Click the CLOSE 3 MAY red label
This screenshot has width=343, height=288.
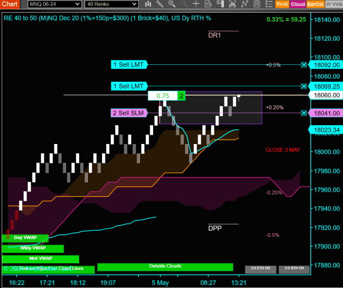[283, 150]
